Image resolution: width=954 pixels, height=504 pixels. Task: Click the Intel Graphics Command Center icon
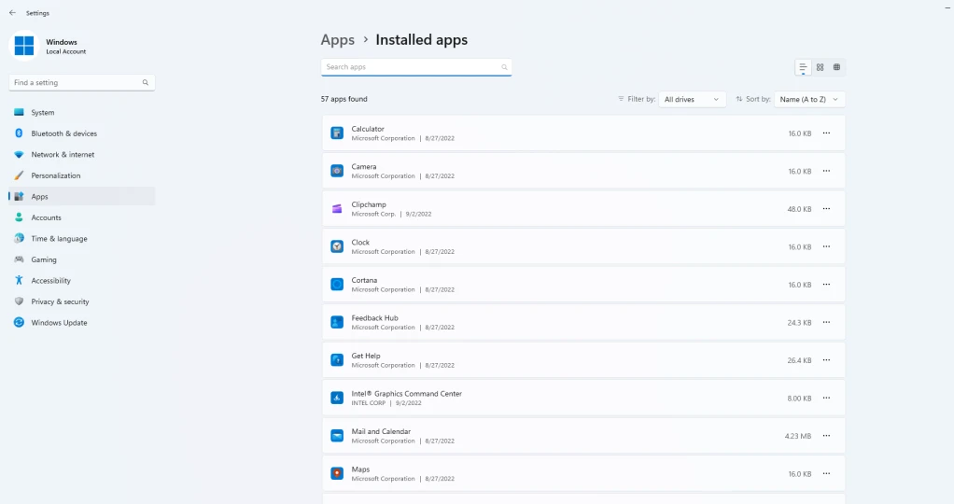(x=337, y=399)
